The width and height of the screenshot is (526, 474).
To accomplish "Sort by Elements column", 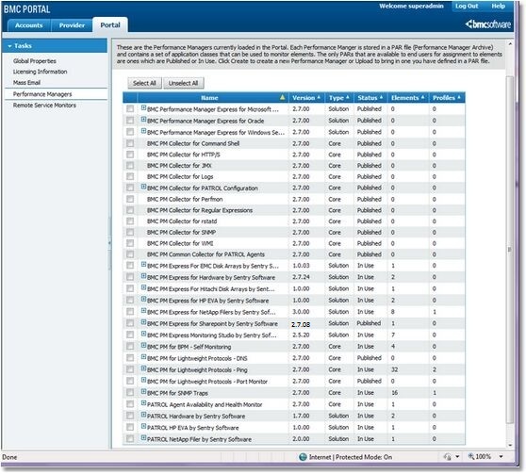I will [407, 98].
